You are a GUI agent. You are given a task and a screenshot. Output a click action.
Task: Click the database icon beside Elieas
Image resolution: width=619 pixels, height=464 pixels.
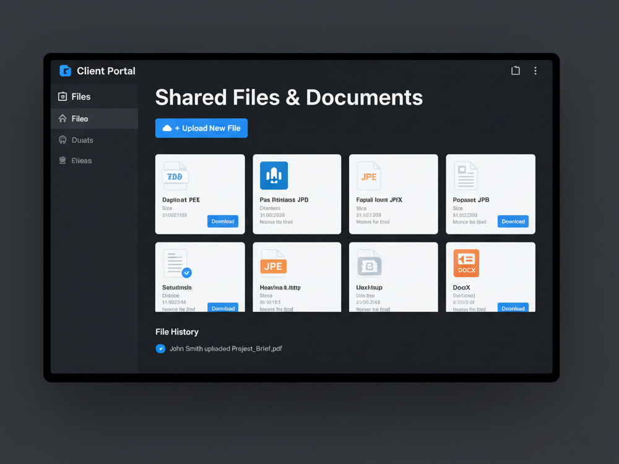tap(63, 160)
